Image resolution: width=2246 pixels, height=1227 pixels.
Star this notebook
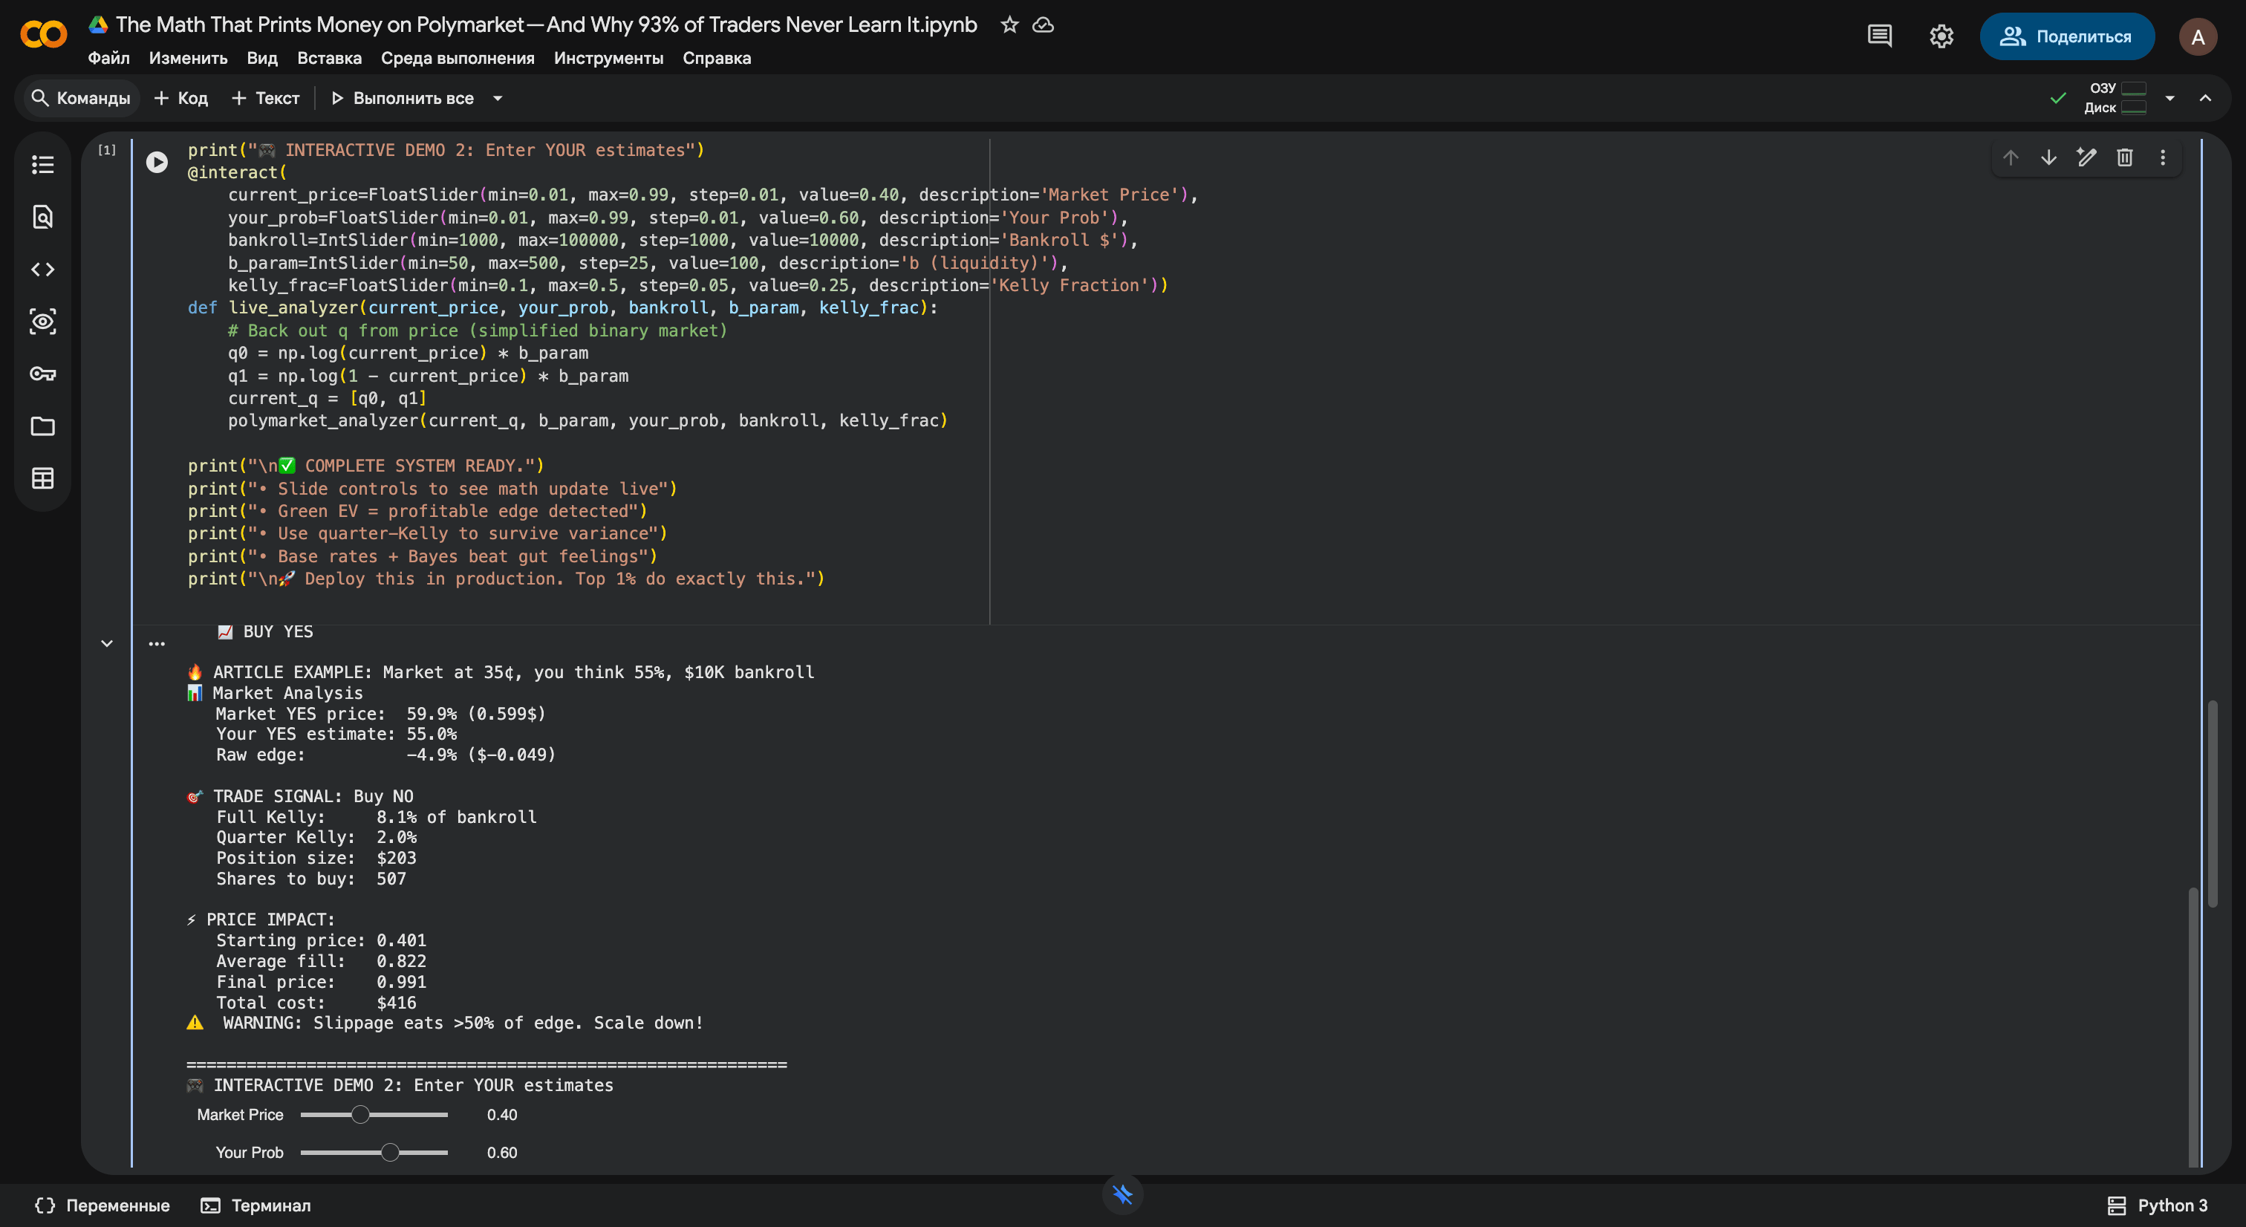pos(1009,25)
